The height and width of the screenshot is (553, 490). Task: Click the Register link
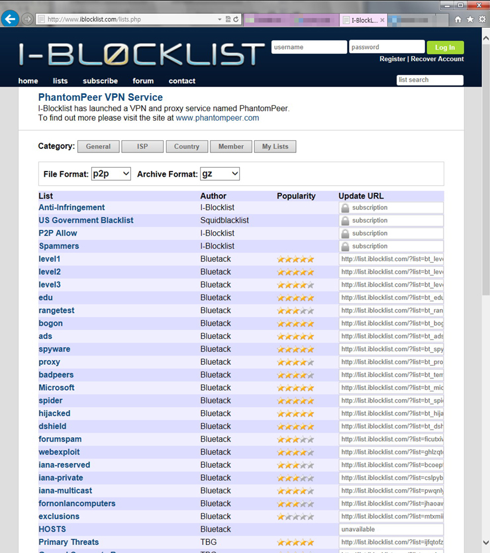393,59
